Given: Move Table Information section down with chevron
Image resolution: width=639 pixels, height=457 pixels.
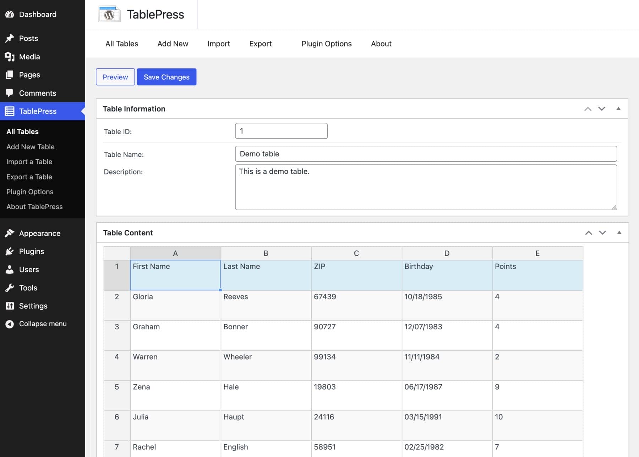Looking at the screenshot, I should (x=602, y=109).
